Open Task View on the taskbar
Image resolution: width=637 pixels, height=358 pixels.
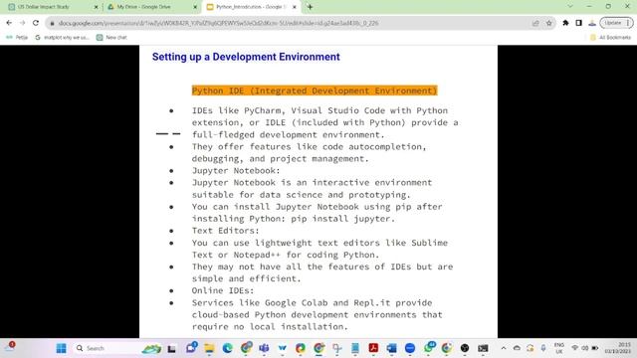click(171, 348)
